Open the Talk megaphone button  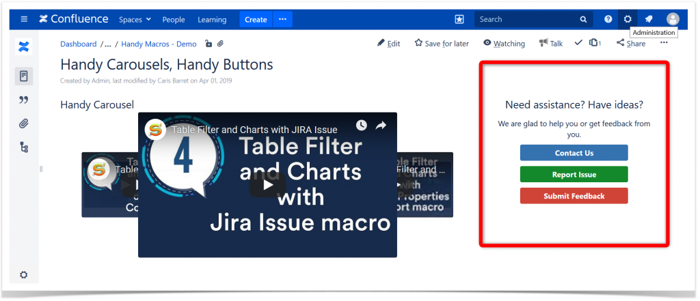click(x=550, y=43)
